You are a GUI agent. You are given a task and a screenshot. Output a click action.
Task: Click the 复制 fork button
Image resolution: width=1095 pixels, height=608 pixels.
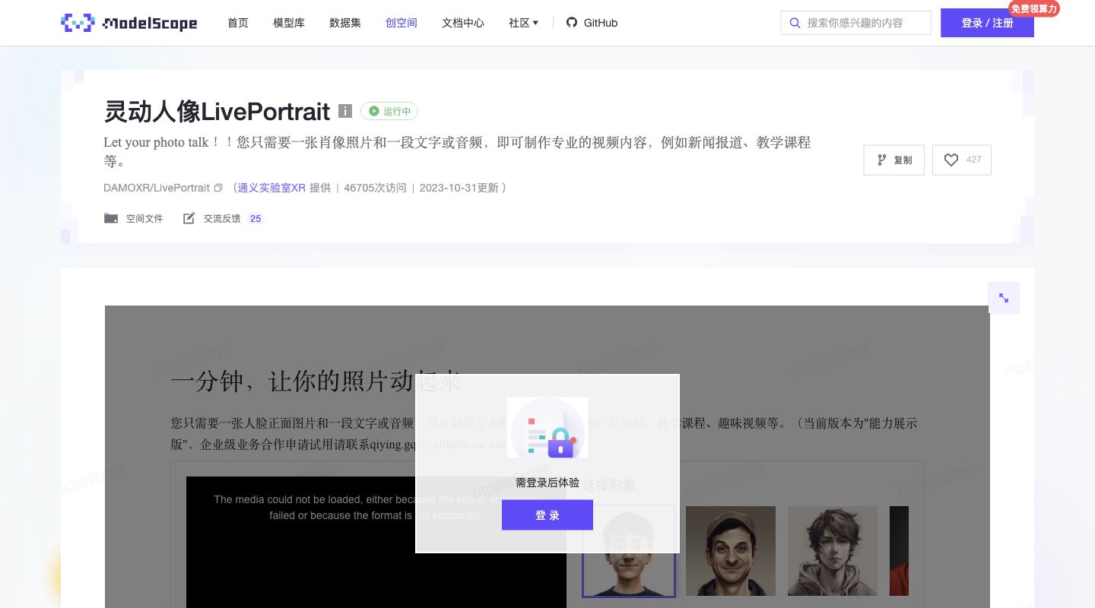click(894, 160)
